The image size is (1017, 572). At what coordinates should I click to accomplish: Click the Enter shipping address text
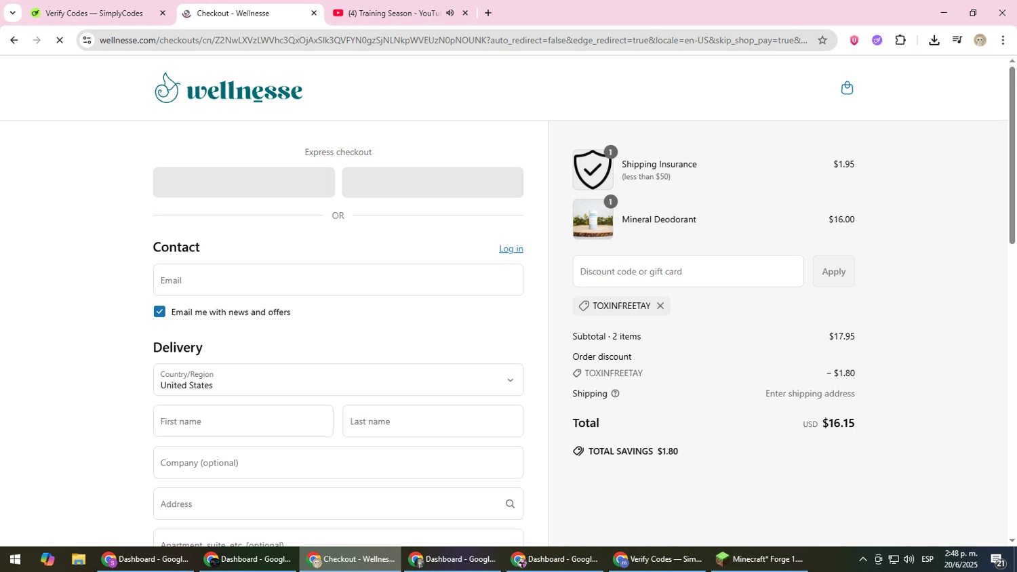[810, 394]
